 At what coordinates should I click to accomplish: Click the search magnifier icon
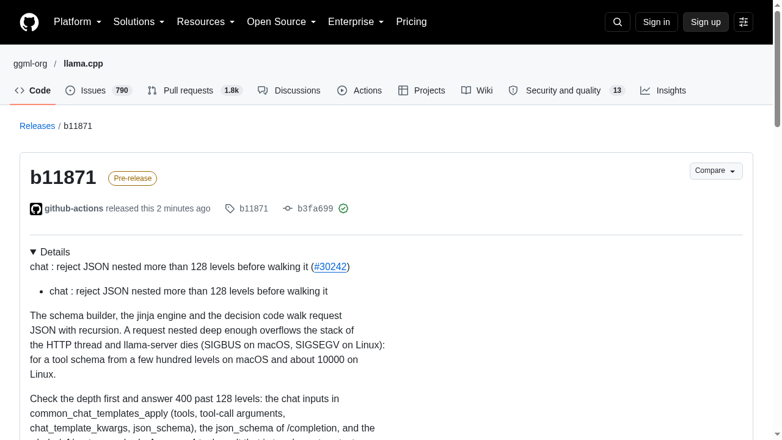[618, 22]
